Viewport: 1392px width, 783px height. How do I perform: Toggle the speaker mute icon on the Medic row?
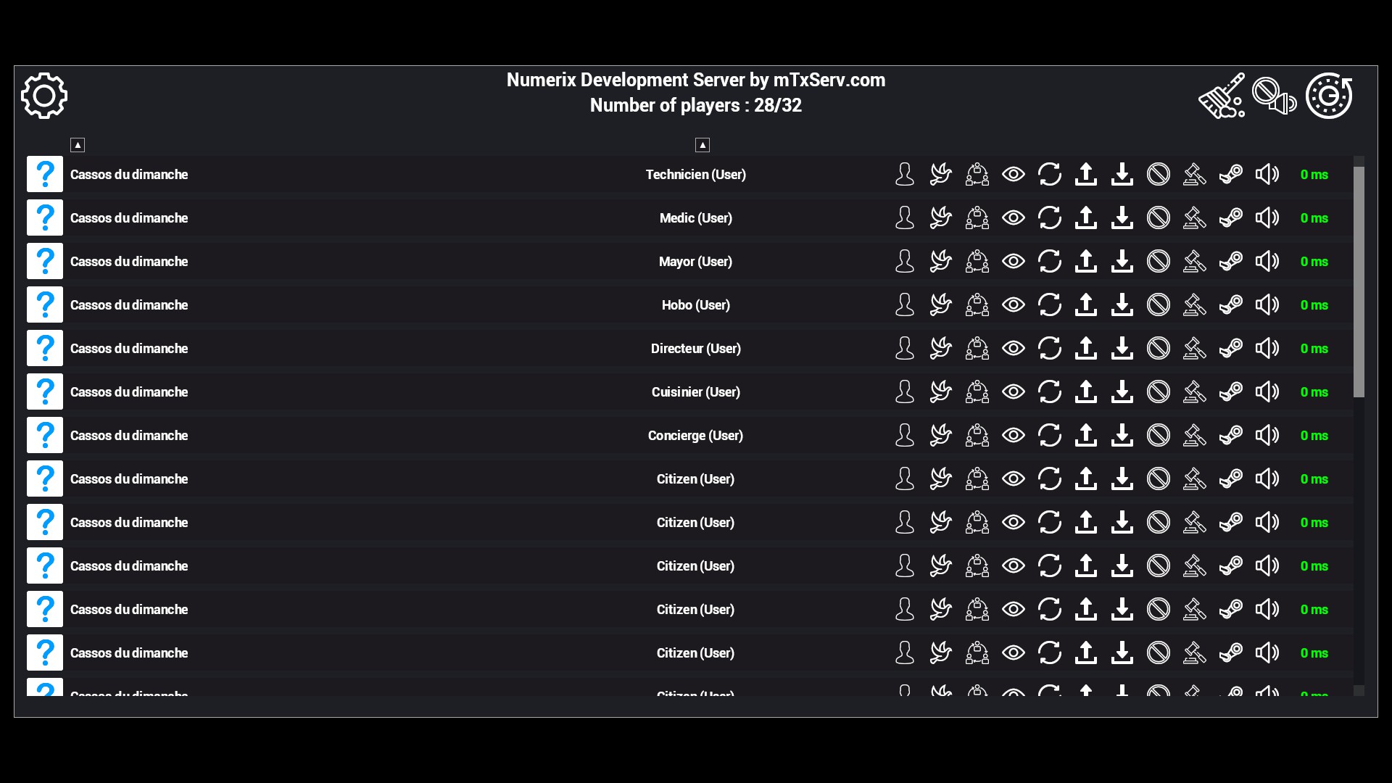(1267, 217)
